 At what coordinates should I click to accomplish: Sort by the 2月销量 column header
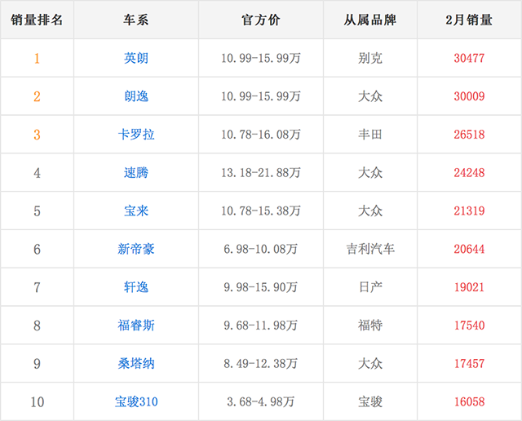(470, 20)
